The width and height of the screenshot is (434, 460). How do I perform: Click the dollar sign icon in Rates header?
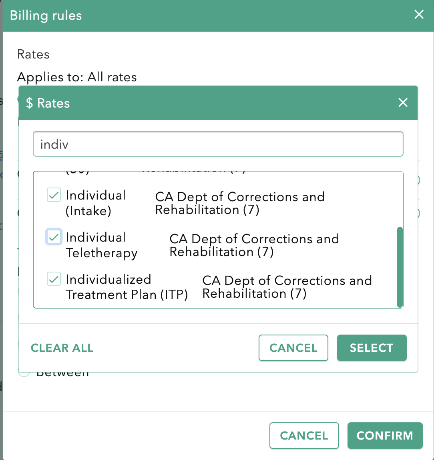pos(29,103)
